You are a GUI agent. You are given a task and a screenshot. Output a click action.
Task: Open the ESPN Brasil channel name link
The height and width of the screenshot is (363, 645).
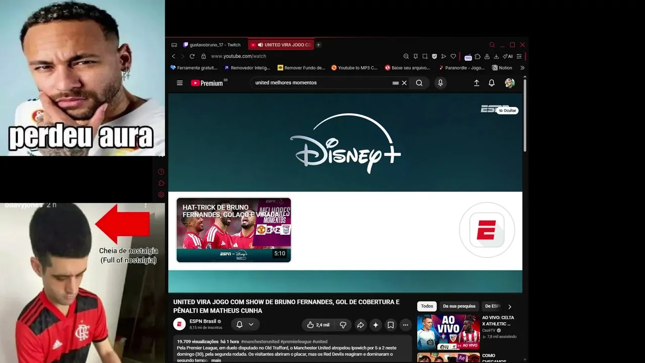203,321
